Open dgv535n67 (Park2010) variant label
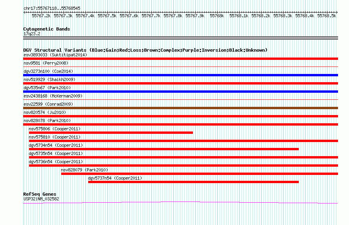The width and height of the screenshot is (349, 225). (x=47, y=88)
